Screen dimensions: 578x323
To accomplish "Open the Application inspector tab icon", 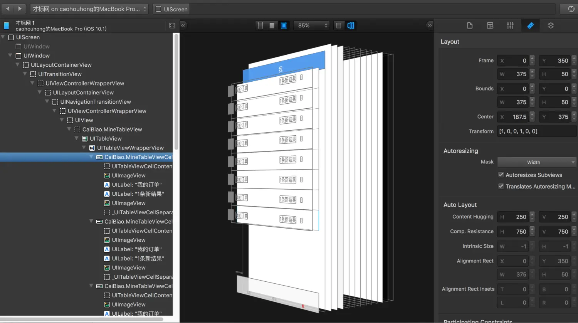I will (x=470, y=25).
